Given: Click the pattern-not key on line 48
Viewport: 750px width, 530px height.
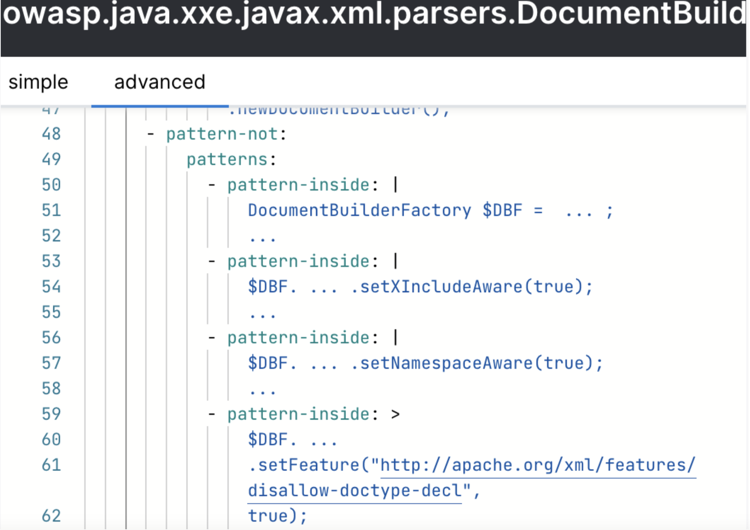Looking at the screenshot, I should pos(222,134).
